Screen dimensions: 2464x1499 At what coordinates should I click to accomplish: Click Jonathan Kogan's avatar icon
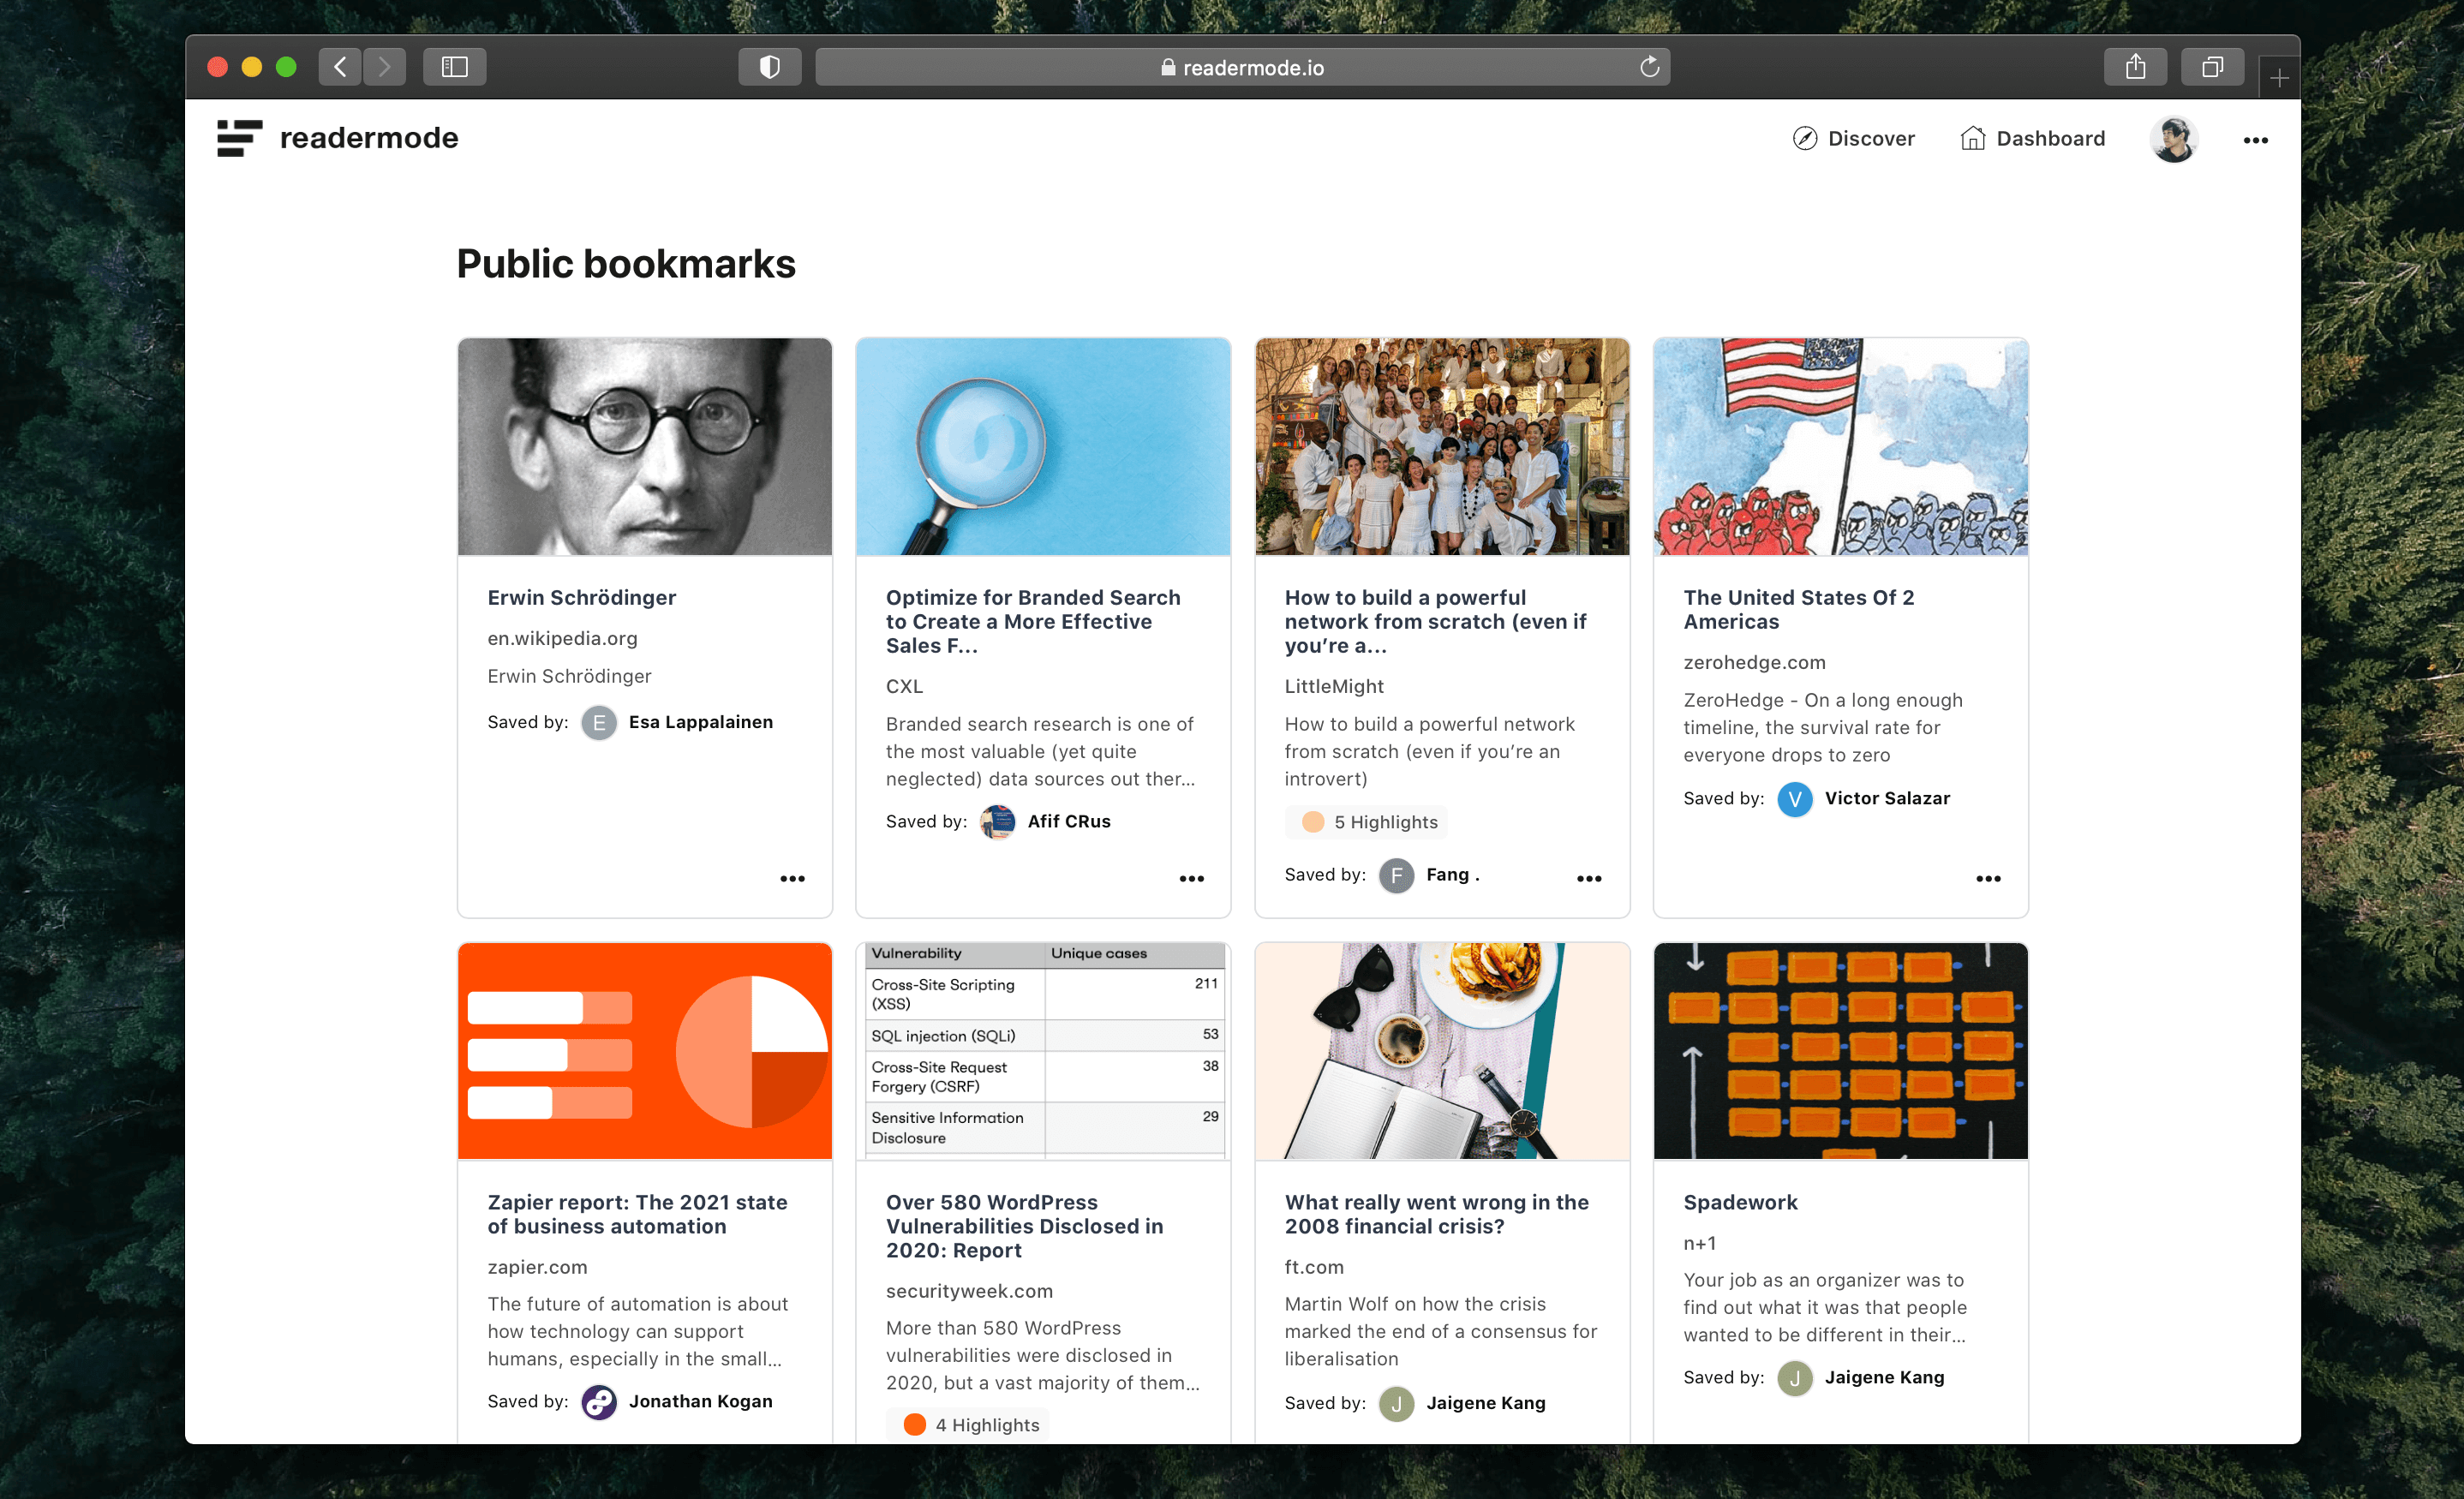pyautogui.click(x=599, y=1402)
